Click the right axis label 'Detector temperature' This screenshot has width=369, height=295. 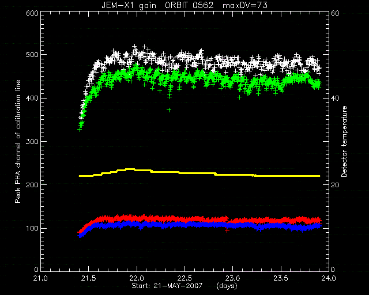(x=344, y=141)
